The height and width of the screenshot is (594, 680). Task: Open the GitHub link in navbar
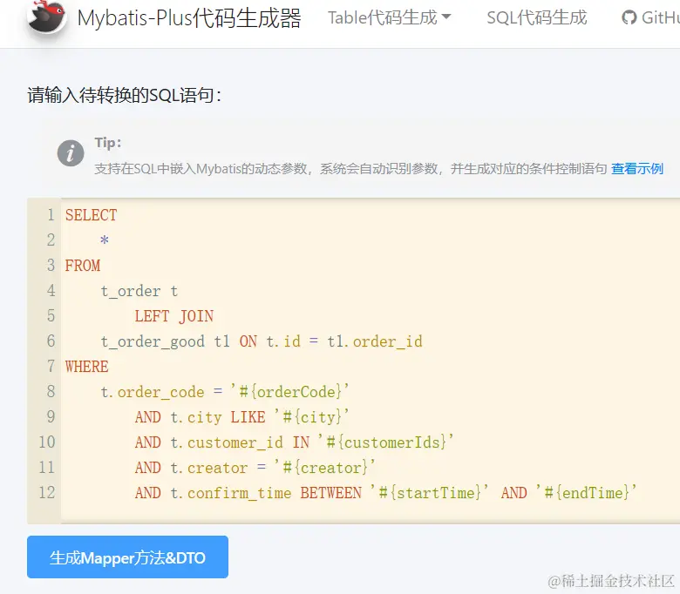click(x=650, y=17)
